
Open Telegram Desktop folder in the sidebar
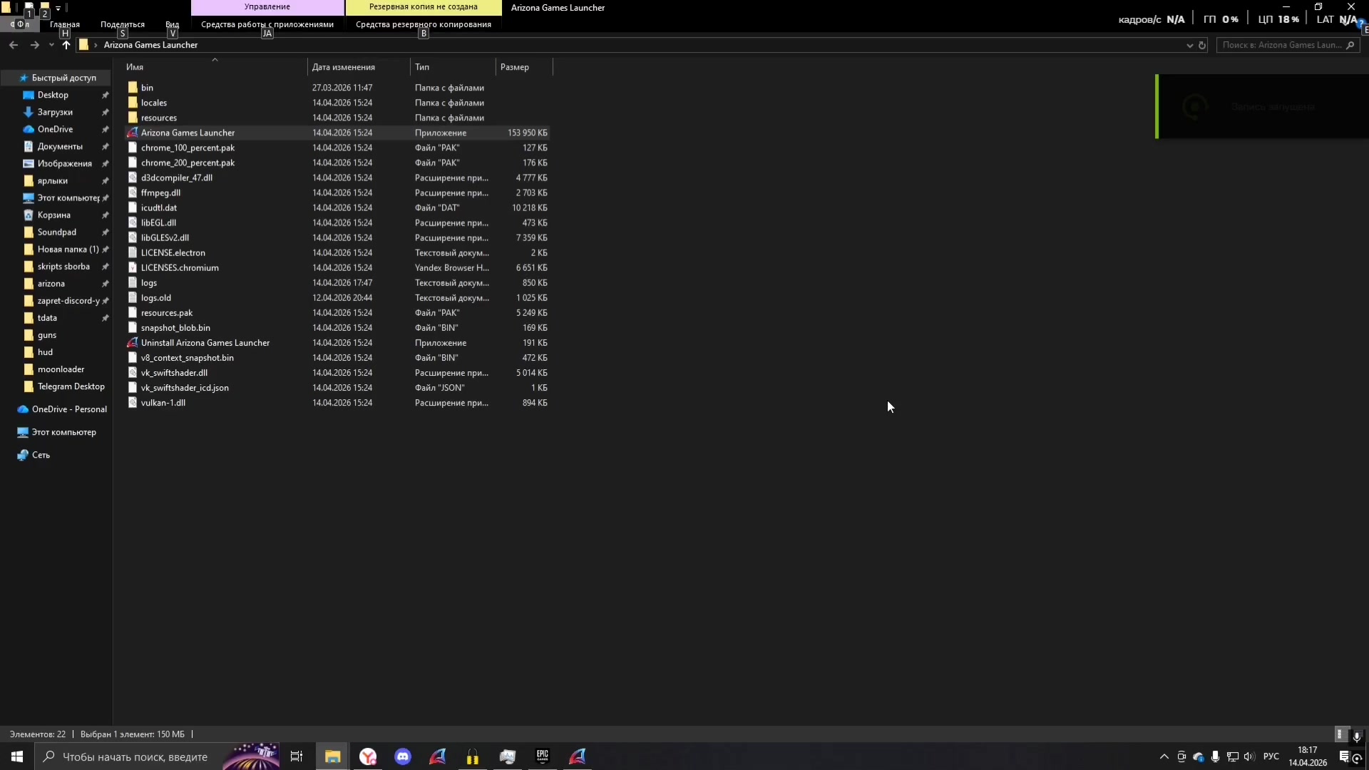(71, 386)
